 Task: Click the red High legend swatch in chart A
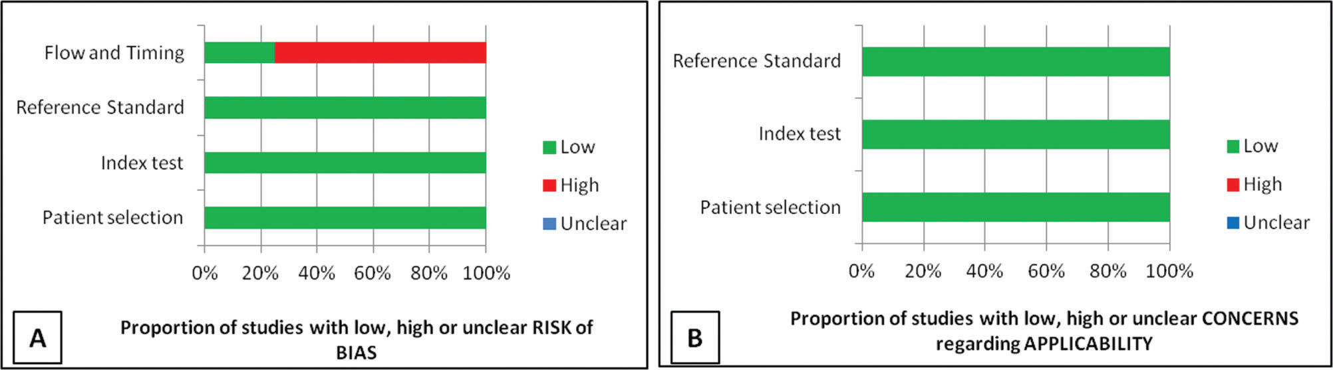[x=549, y=185]
